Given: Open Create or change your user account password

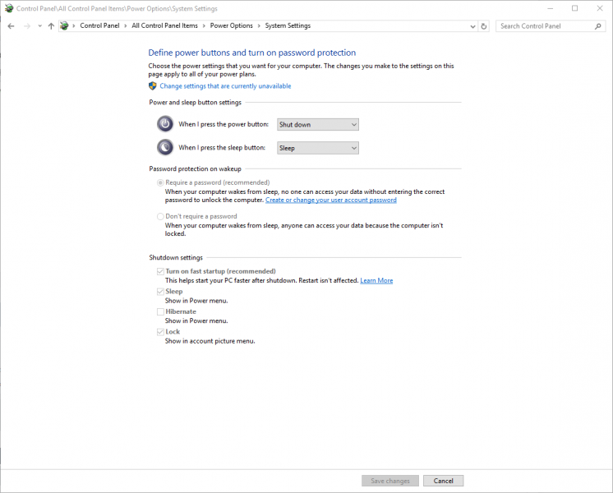Looking at the screenshot, I should 330,200.
